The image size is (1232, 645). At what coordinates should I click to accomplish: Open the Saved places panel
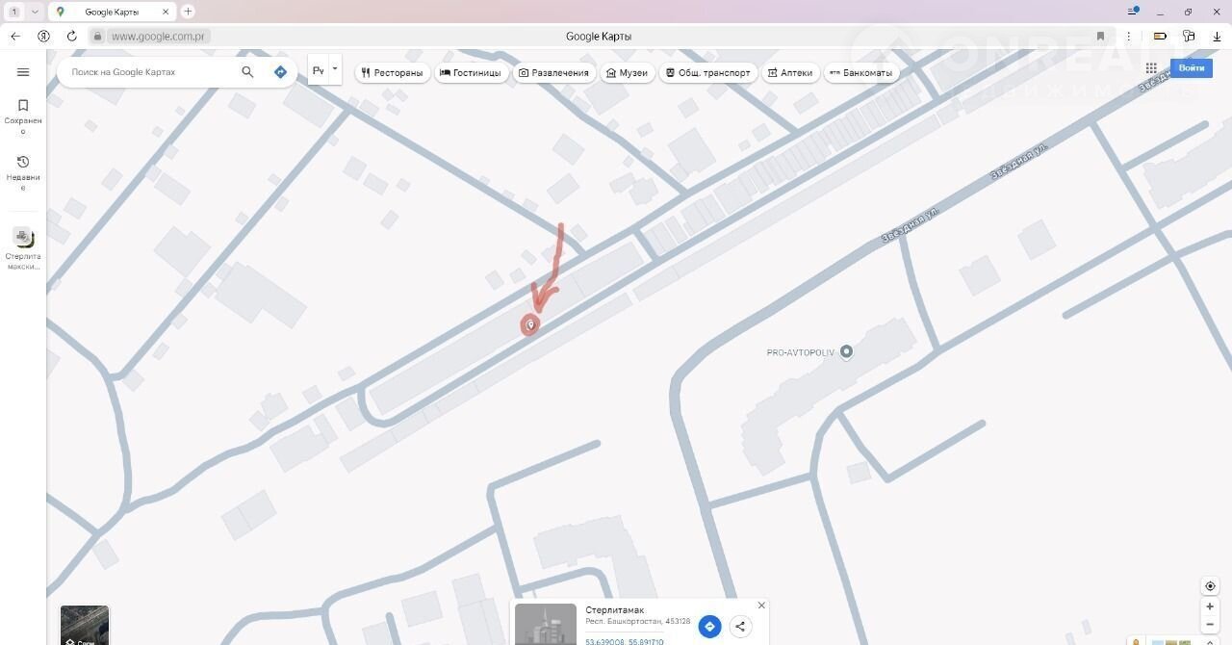pos(23,112)
